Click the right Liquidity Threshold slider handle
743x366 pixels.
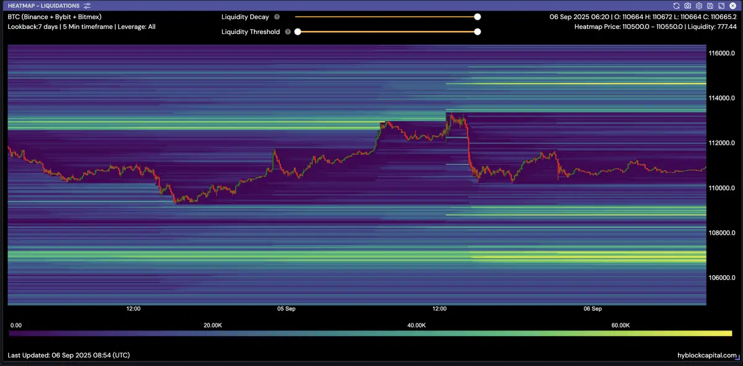pyautogui.click(x=477, y=32)
